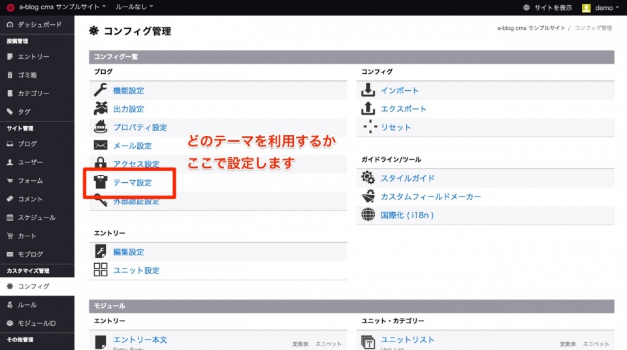The image size is (627, 350).
Task: Click the 外部認証設定 link
Action: 137,202
